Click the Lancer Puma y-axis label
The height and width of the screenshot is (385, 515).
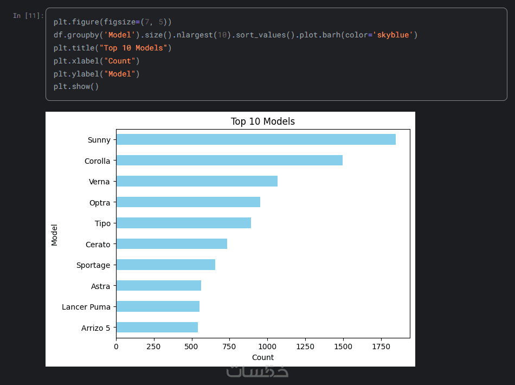86,307
